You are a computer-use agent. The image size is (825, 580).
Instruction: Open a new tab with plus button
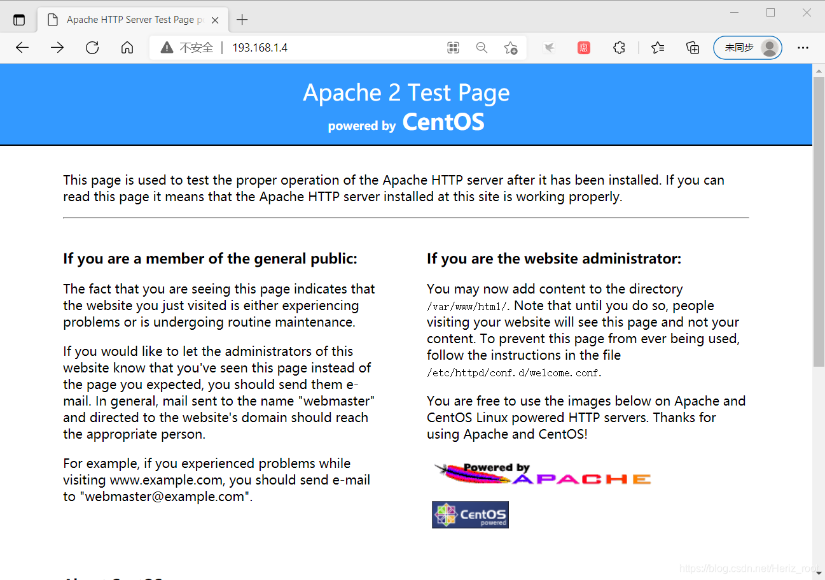242,20
